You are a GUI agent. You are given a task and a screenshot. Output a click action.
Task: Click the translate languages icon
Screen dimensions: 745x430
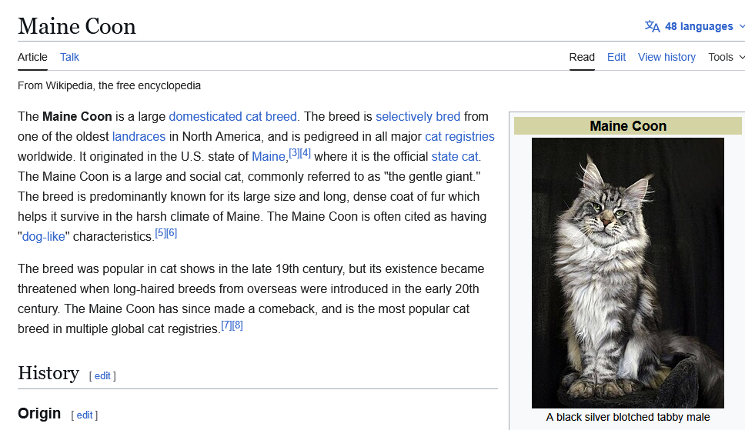click(x=652, y=26)
